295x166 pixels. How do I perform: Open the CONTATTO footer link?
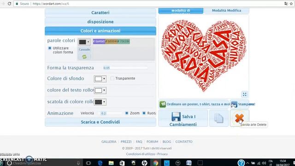point(184,142)
